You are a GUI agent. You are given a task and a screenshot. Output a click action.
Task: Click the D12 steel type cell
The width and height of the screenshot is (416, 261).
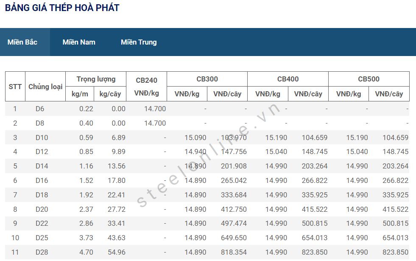(x=42, y=152)
